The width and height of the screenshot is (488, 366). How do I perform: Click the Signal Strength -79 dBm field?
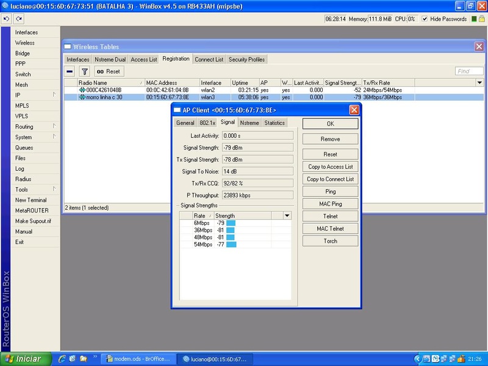click(x=257, y=148)
